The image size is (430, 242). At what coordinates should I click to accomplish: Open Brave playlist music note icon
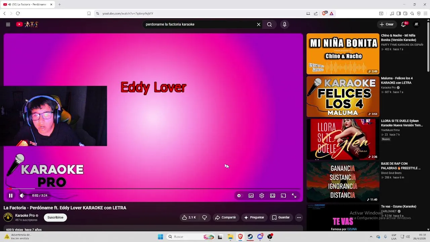(x=392, y=13)
